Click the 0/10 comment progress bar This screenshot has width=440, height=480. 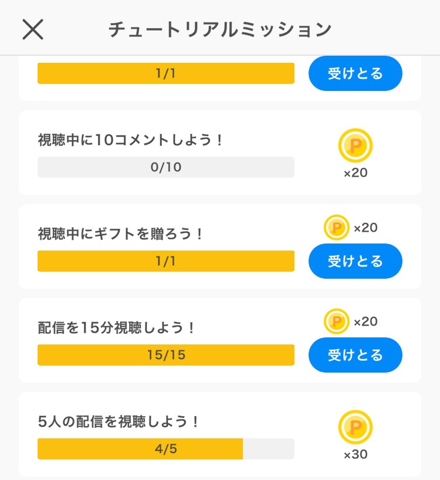(x=166, y=167)
